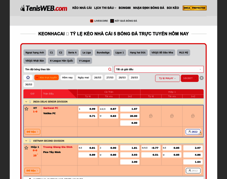
Task: Filter by C1 league
Action: [51, 53]
